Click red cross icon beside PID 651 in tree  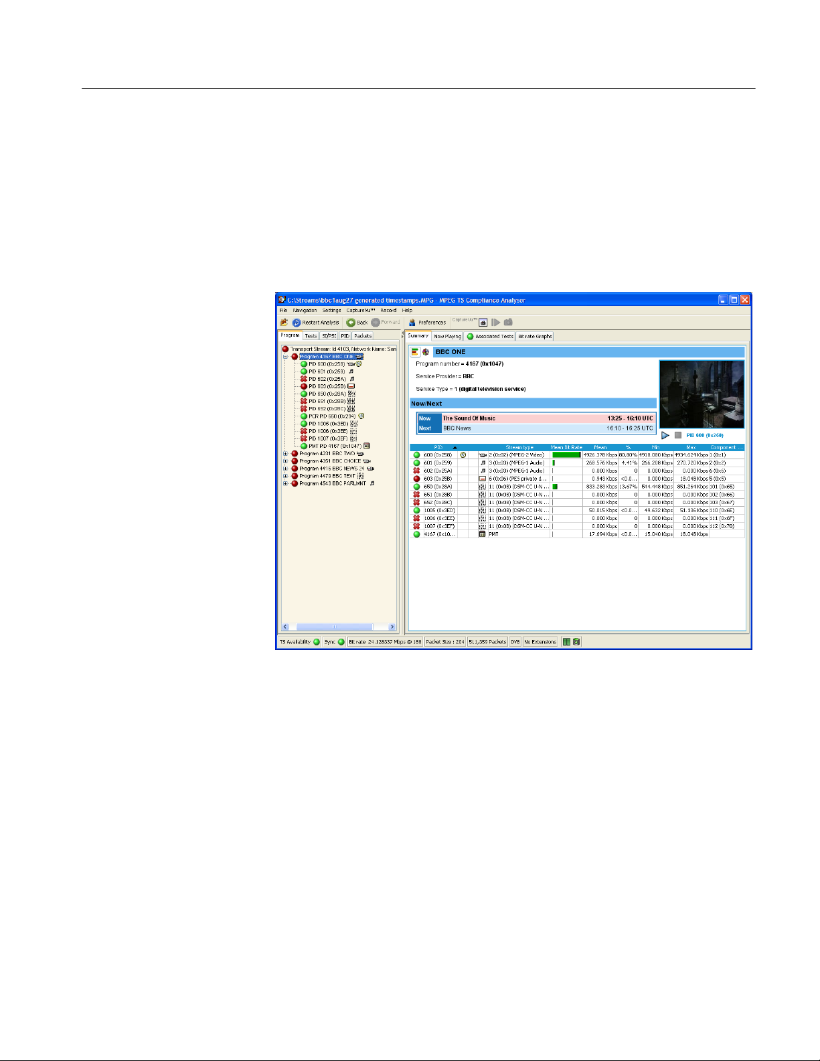[x=304, y=402]
